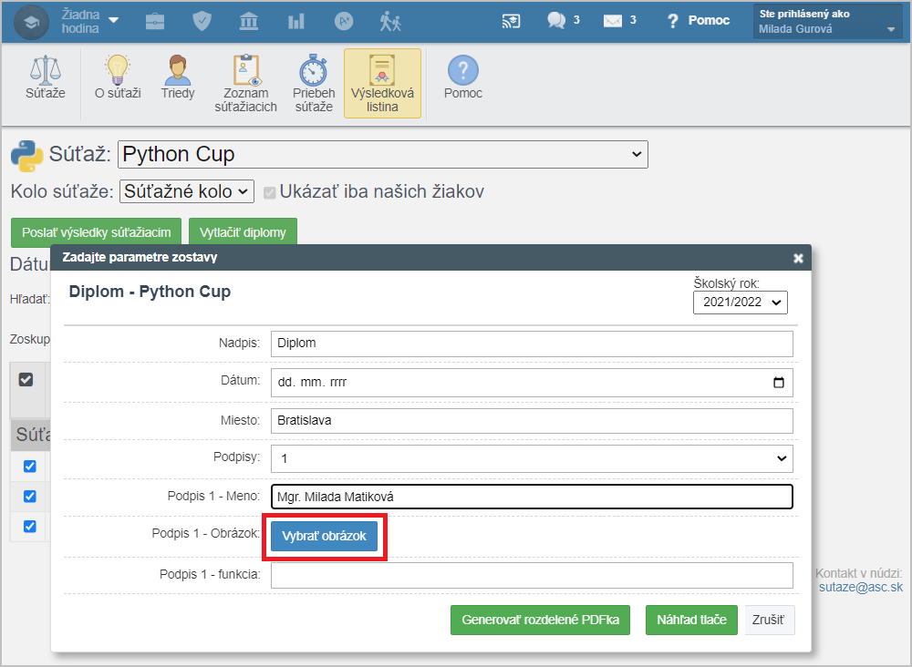Toggle the third blue row checkbox
The image size is (912, 667).
(x=30, y=526)
